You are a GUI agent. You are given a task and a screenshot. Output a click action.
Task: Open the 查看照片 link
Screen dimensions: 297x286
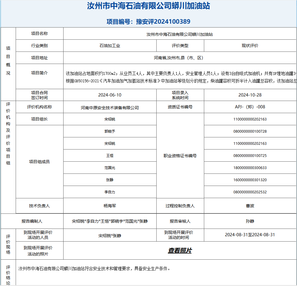click(180, 250)
